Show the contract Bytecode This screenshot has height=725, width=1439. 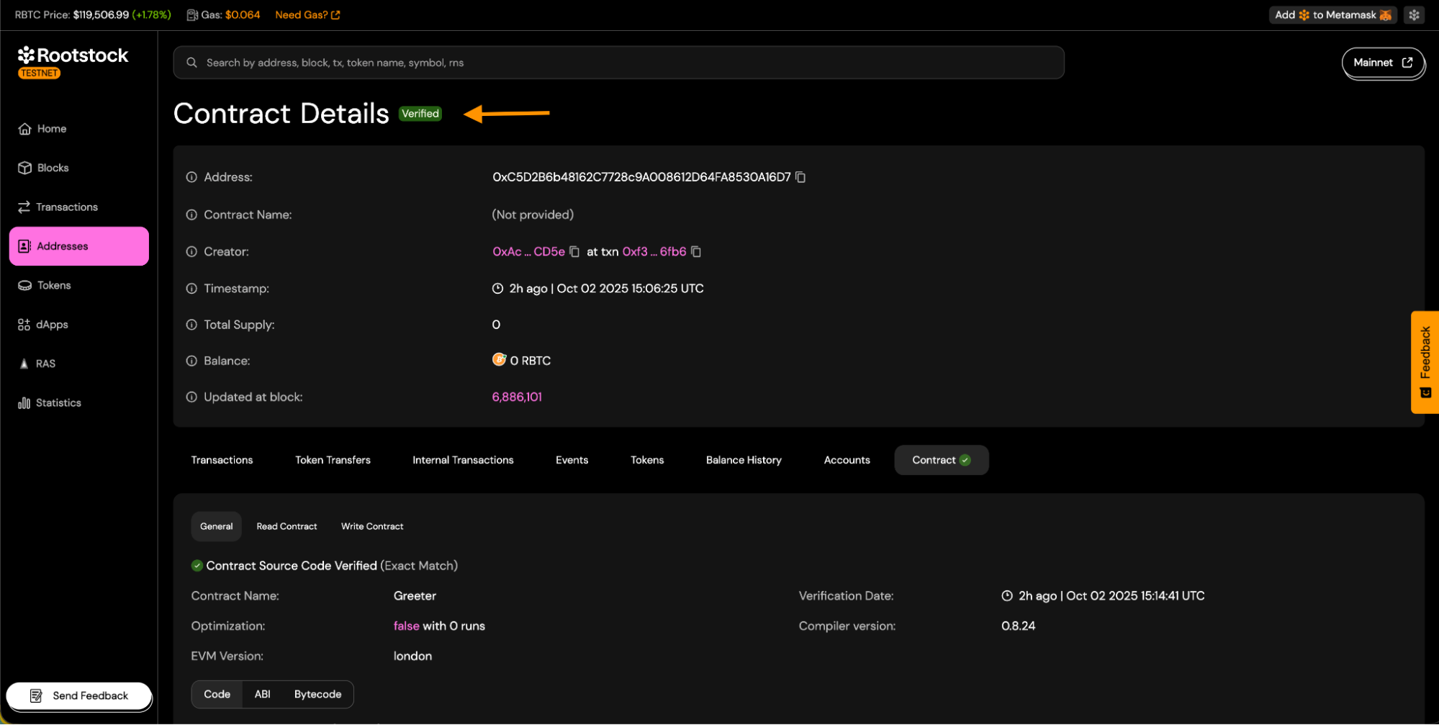click(317, 694)
